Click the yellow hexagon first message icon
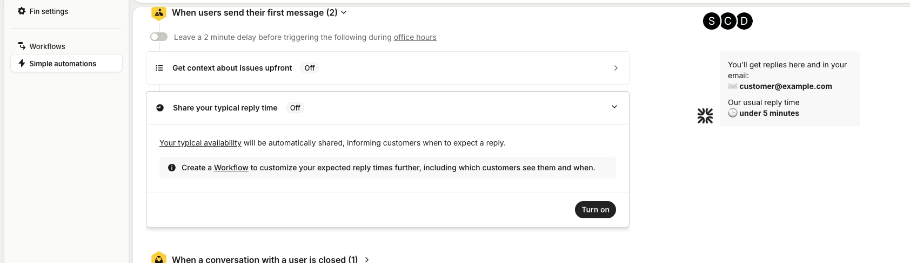 click(159, 13)
